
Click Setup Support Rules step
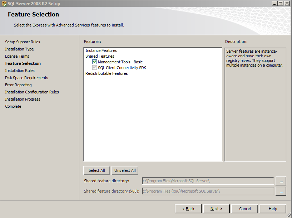point(23,42)
